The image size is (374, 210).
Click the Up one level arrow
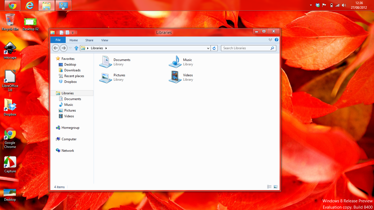(x=76, y=48)
